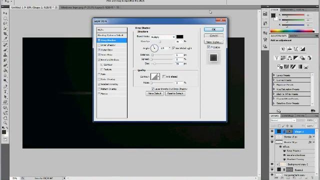
Task: Uncheck the Outer Glow style checkbox
Action: (x=99, y=50)
